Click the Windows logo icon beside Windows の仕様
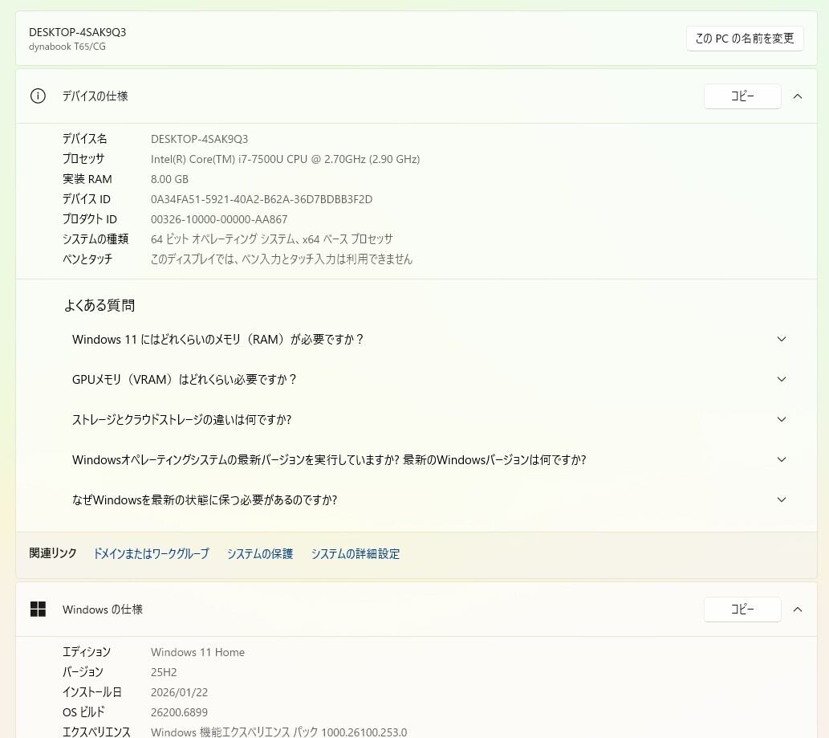Screen dimensions: 829x738 [38, 610]
